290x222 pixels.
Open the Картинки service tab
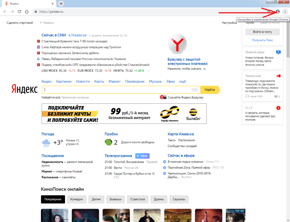(64, 81)
